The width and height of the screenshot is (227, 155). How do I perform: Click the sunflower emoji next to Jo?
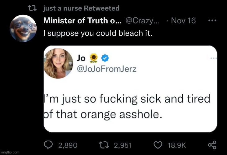(x=94, y=58)
